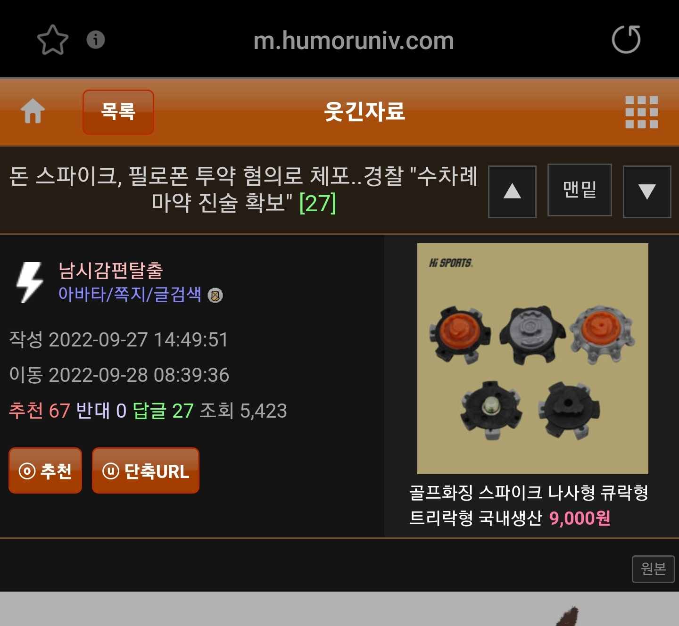The height and width of the screenshot is (626, 679).
Task: Jump to the next post with the down arrow
Action: [647, 191]
